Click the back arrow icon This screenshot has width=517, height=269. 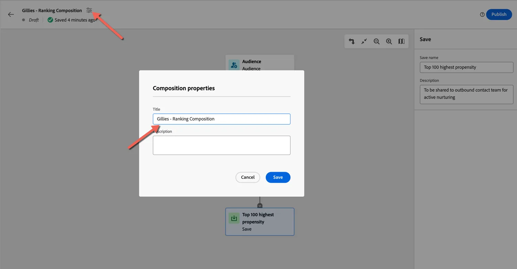11,14
